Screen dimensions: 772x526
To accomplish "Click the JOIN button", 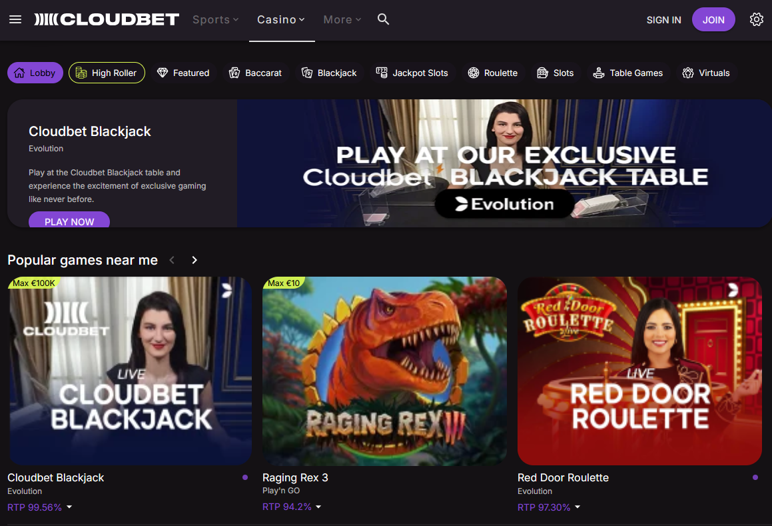I will click(x=713, y=20).
